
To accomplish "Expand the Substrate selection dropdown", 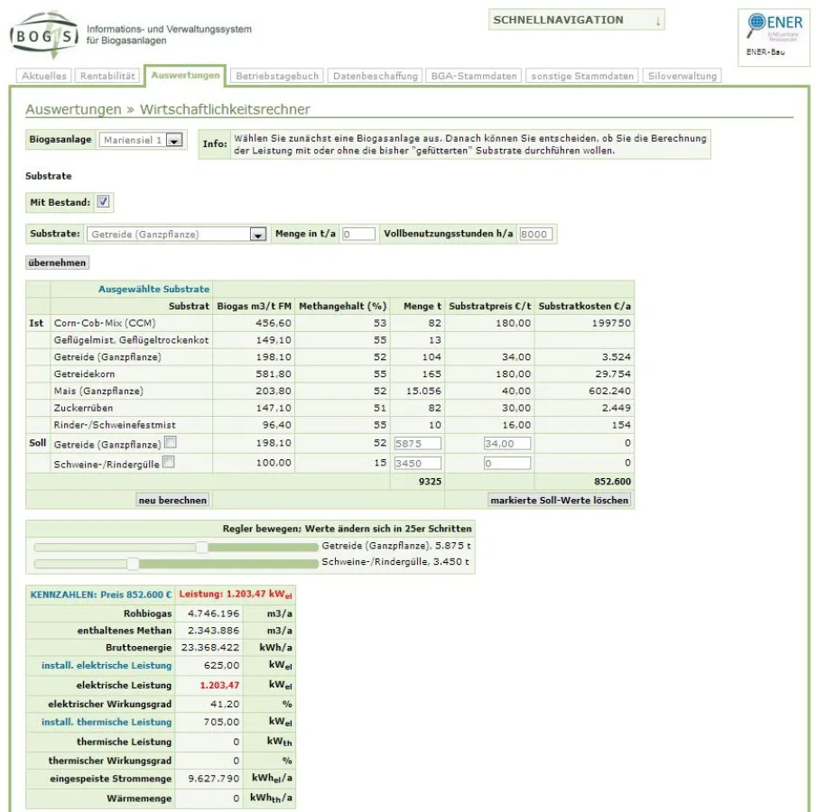I will pos(257,235).
